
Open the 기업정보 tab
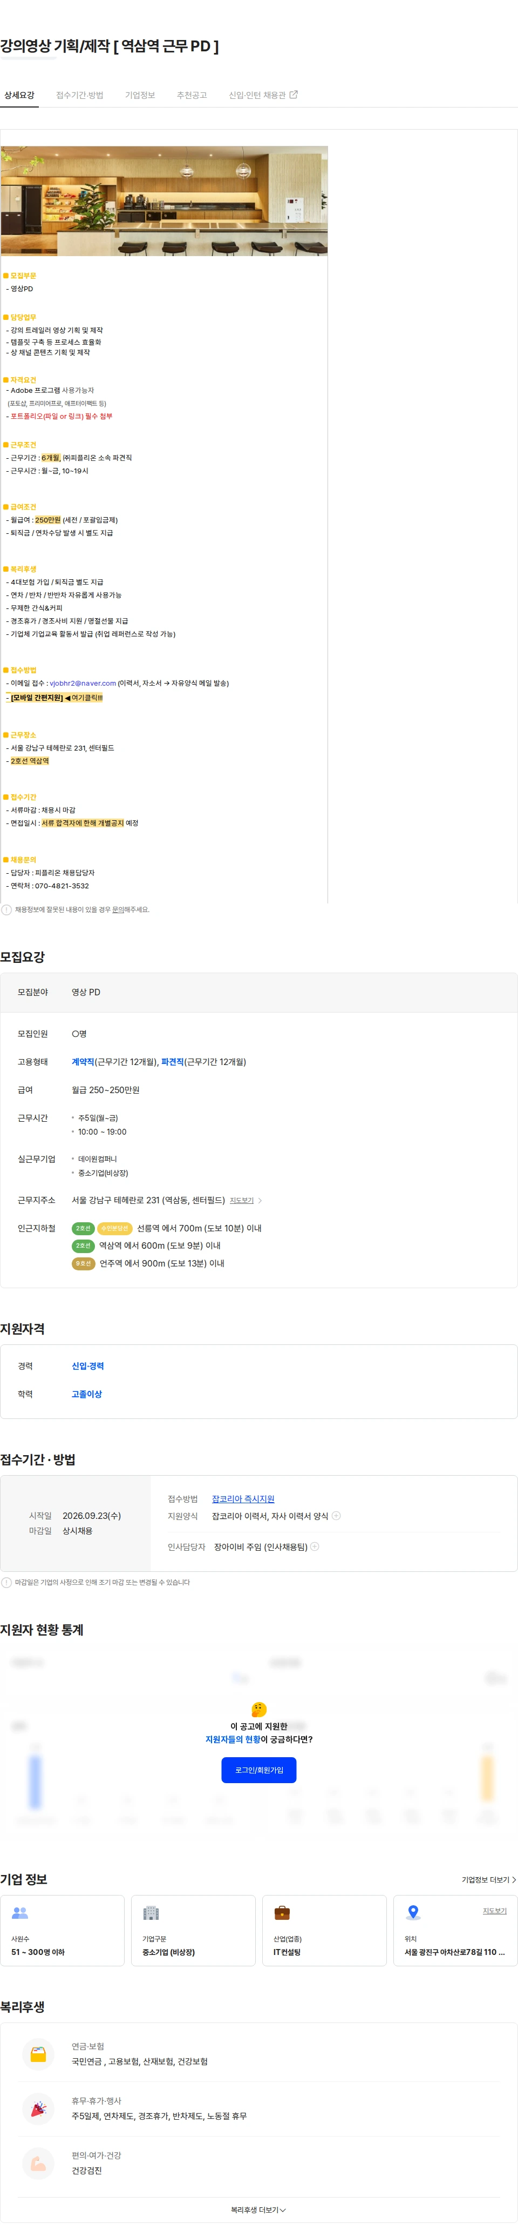[x=140, y=95]
